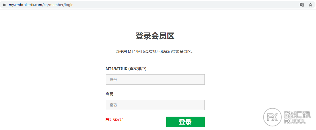This screenshot has width=316, height=130.
Task: Click the 登录会员区 page heading
Action: pyautogui.click(x=155, y=36)
